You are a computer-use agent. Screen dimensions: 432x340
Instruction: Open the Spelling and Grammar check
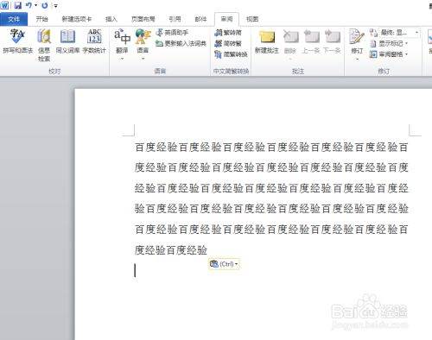tap(17, 41)
